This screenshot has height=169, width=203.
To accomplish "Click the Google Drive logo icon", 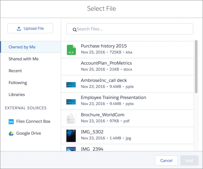I will coord(11,133).
